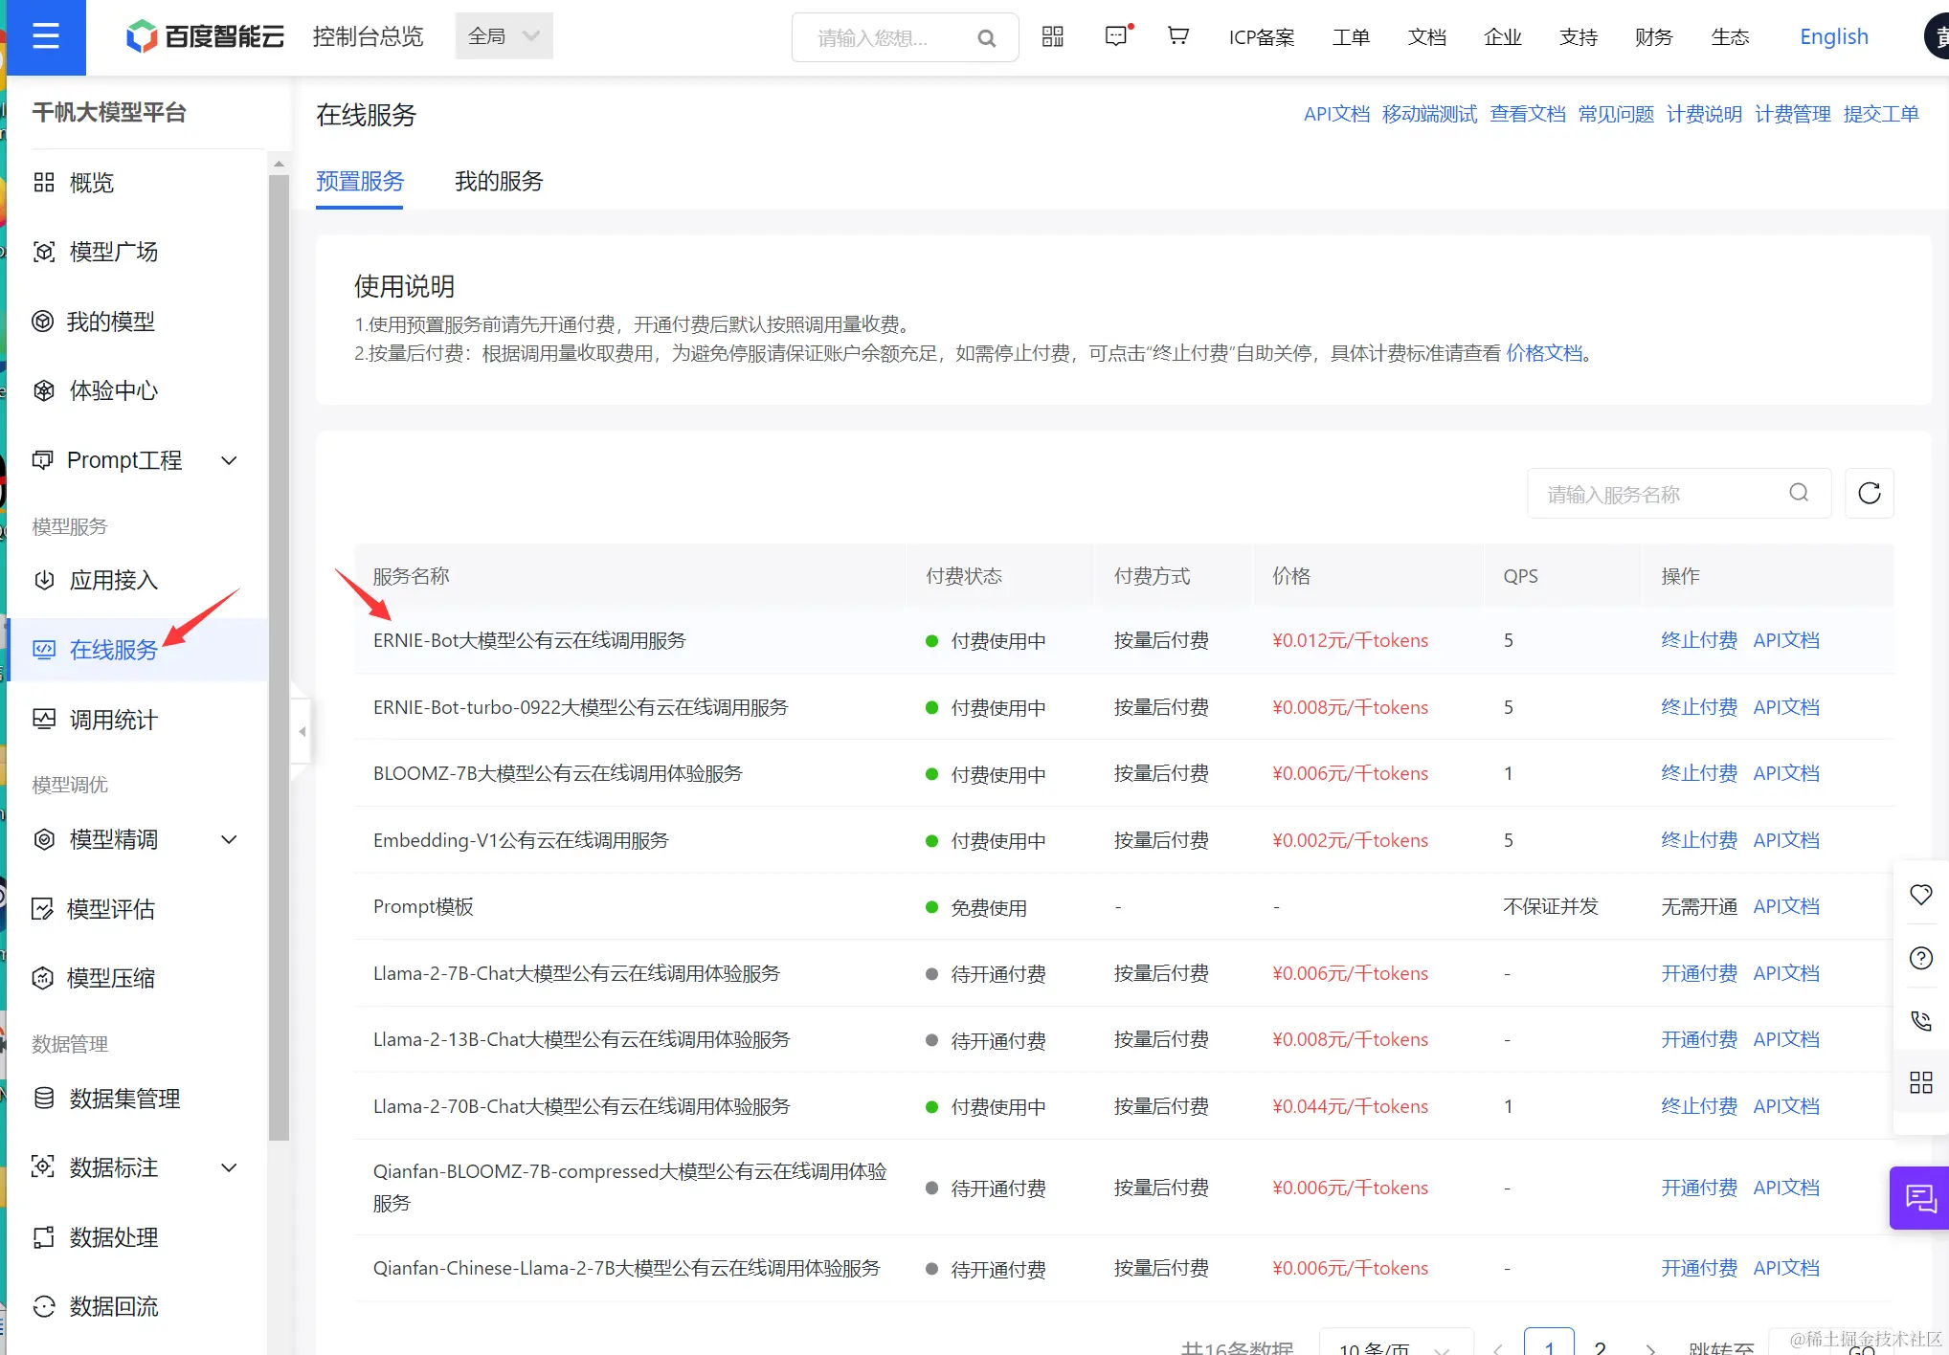
Task: Open the question mark help icon
Action: coord(1921,958)
